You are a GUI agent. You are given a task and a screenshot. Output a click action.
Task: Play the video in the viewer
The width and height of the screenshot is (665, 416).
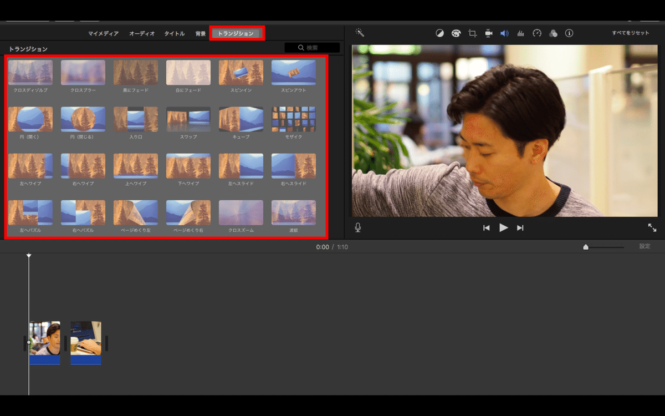pos(503,227)
